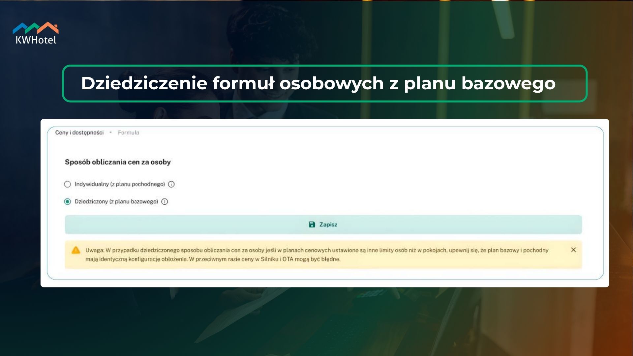This screenshot has width=633, height=356.
Task: Click the KWHotel brand name text
Action: [x=36, y=40]
